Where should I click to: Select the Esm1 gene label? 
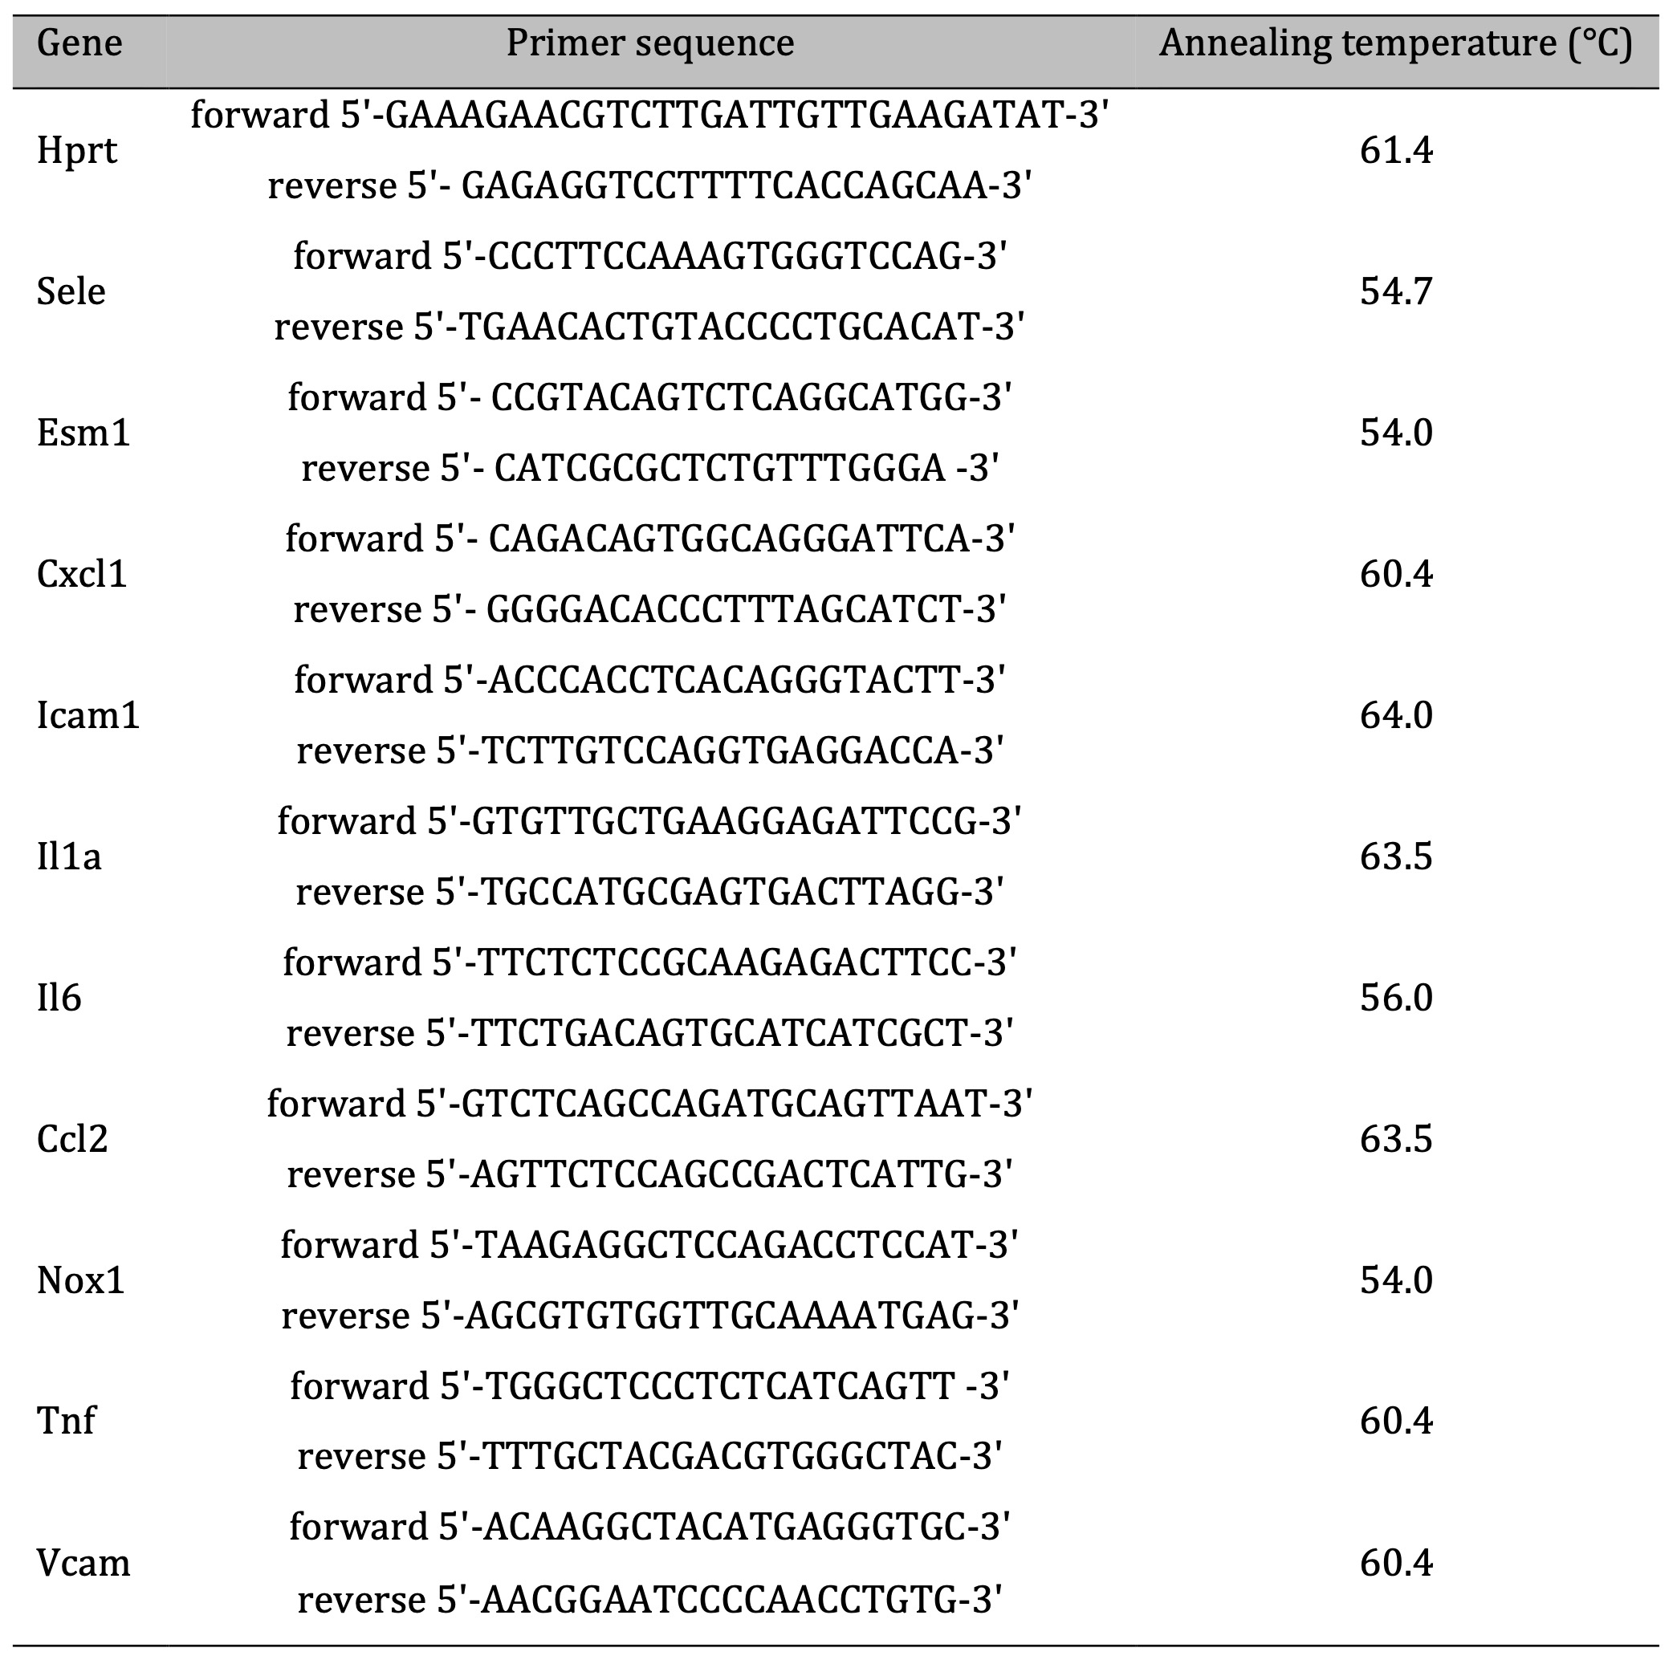83,433
